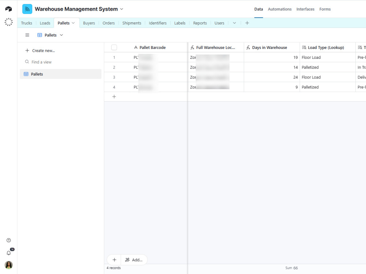Open the Buyers table tab

point(89,23)
